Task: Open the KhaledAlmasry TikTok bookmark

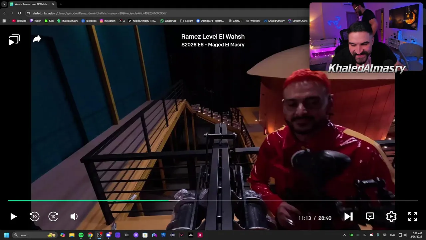Action: (142, 21)
